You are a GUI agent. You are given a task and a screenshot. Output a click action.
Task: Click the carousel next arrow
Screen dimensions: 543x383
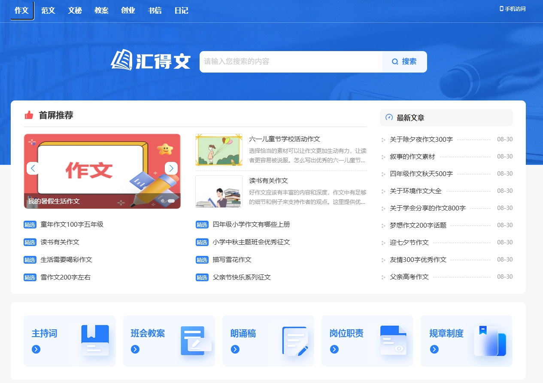tap(171, 168)
